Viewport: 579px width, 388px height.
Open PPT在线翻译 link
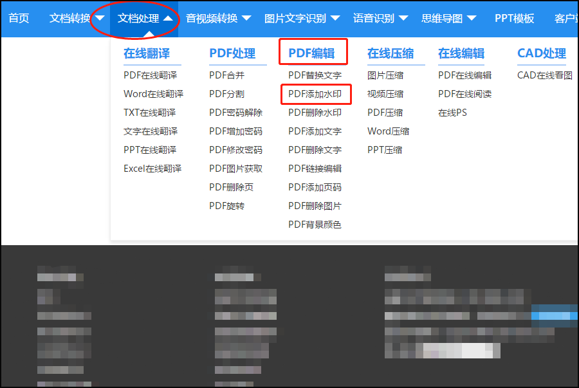click(150, 150)
